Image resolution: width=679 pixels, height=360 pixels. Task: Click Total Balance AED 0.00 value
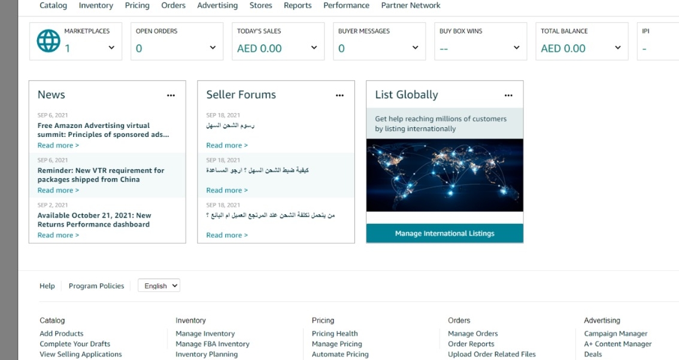click(x=563, y=48)
